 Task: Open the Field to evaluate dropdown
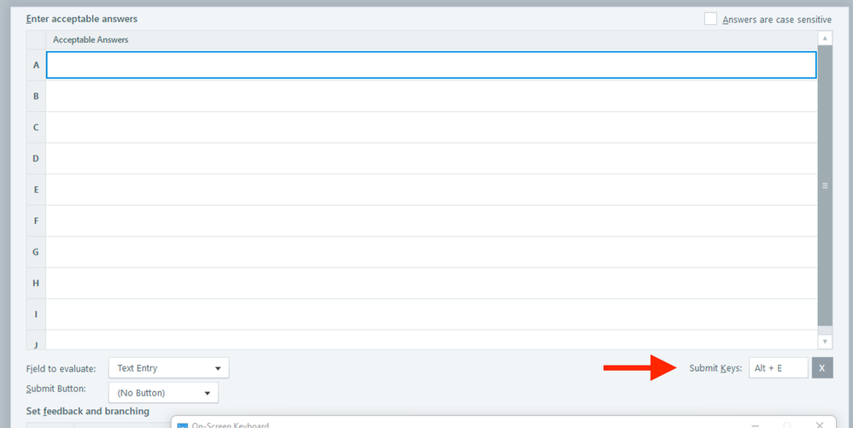pos(169,368)
